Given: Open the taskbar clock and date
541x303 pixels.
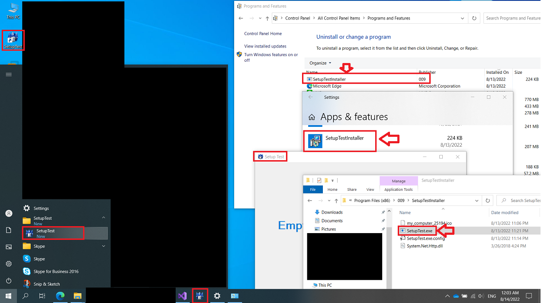Looking at the screenshot, I should (511, 296).
